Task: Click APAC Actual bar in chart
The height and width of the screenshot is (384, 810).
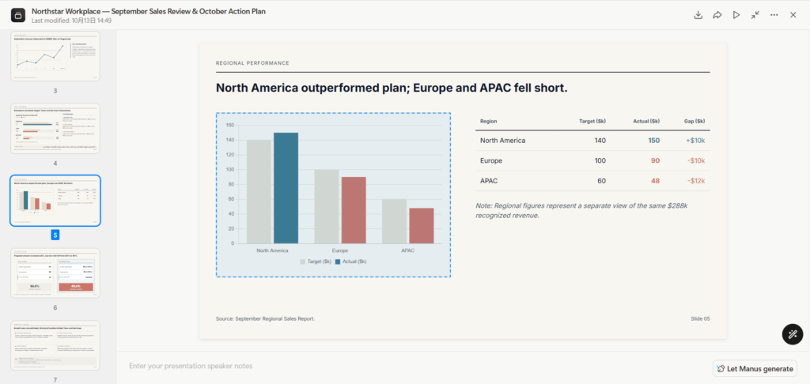Action: click(x=422, y=225)
